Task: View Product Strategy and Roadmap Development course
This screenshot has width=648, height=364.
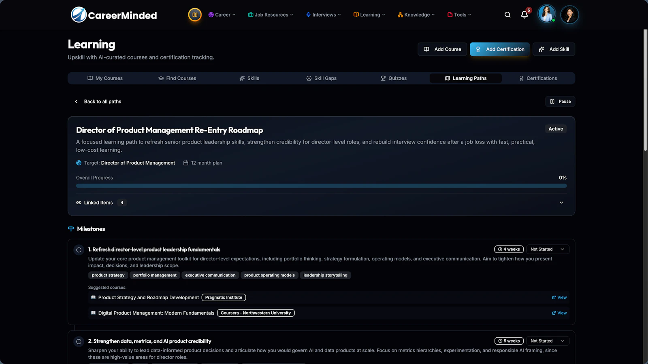Action: point(559,297)
